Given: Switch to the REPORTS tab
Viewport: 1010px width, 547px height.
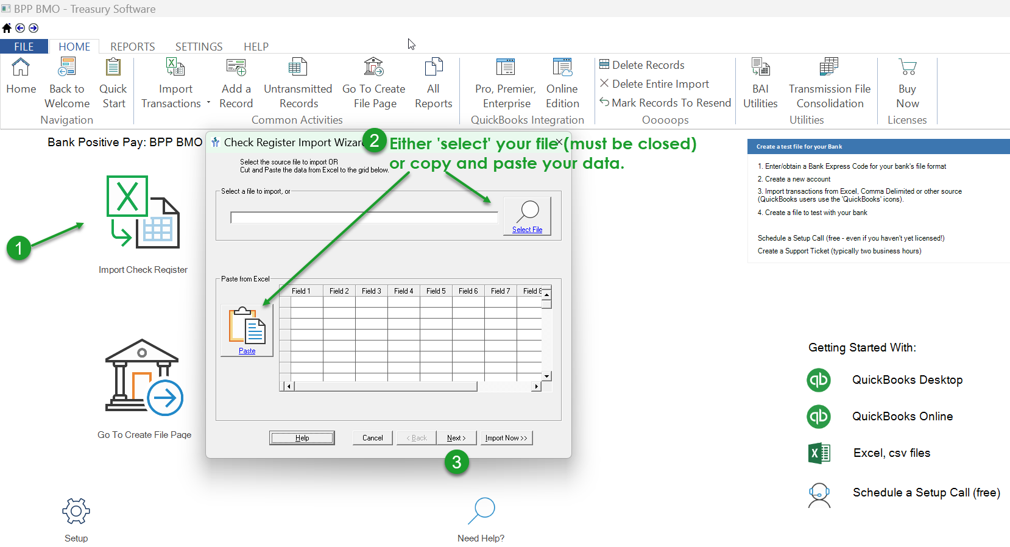Looking at the screenshot, I should tap(132, 47).
